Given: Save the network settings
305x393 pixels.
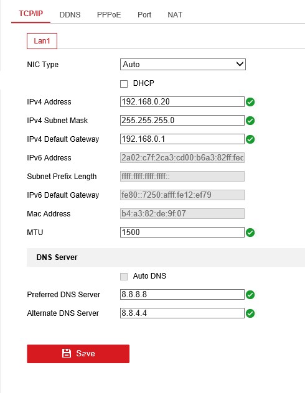Looking at the screenshot, I should (x=78, y=354).
